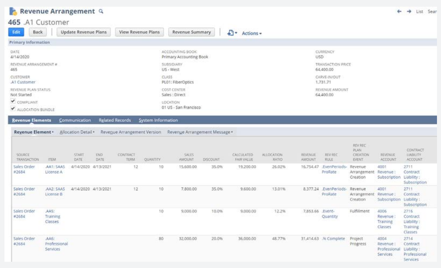This screenshot has width=441, height=268.
Task: Go to next record with right arrow
Action: point(409,12)
